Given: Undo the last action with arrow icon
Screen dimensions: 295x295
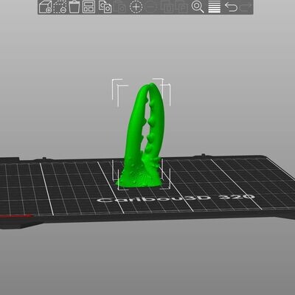Looking at the screenshot, I should 231,7.
